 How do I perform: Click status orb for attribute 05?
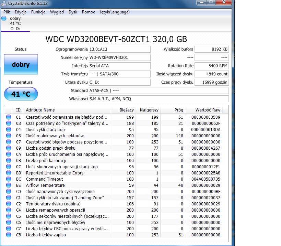pos(9,136)
